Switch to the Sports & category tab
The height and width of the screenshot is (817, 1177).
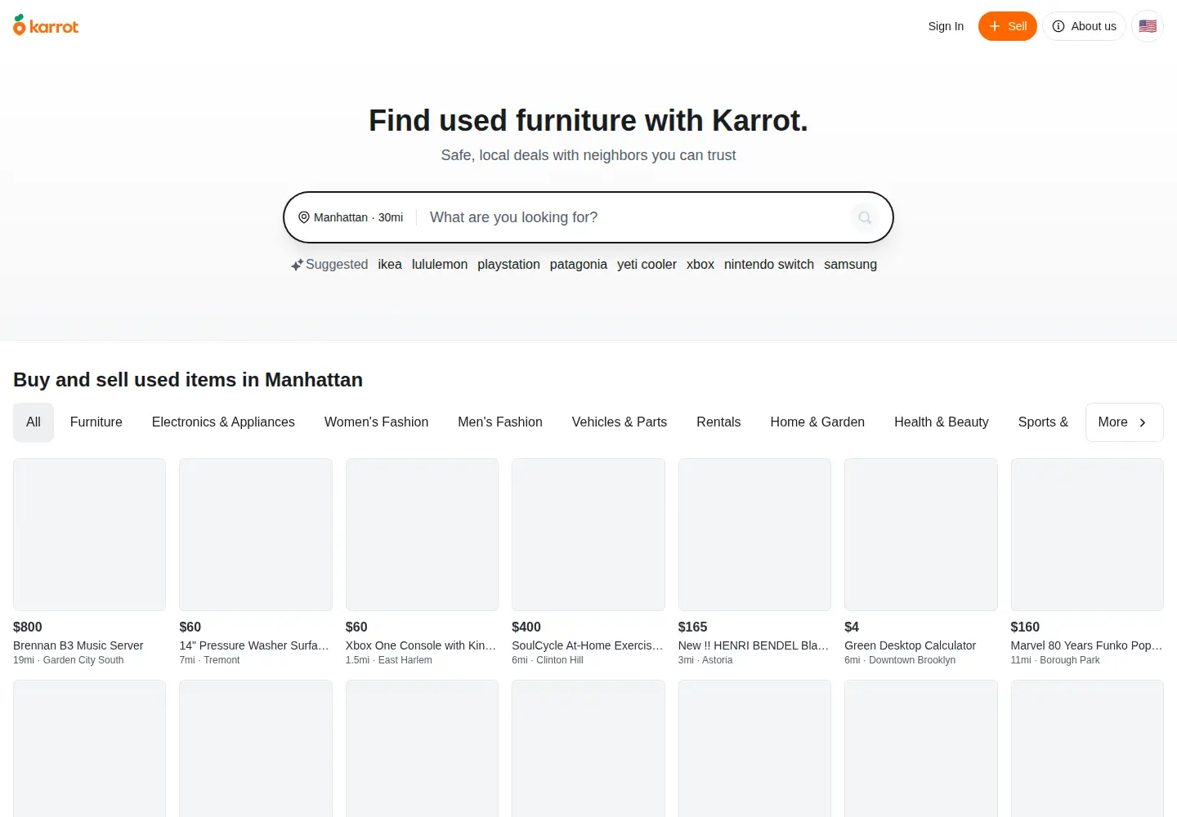1043,422
